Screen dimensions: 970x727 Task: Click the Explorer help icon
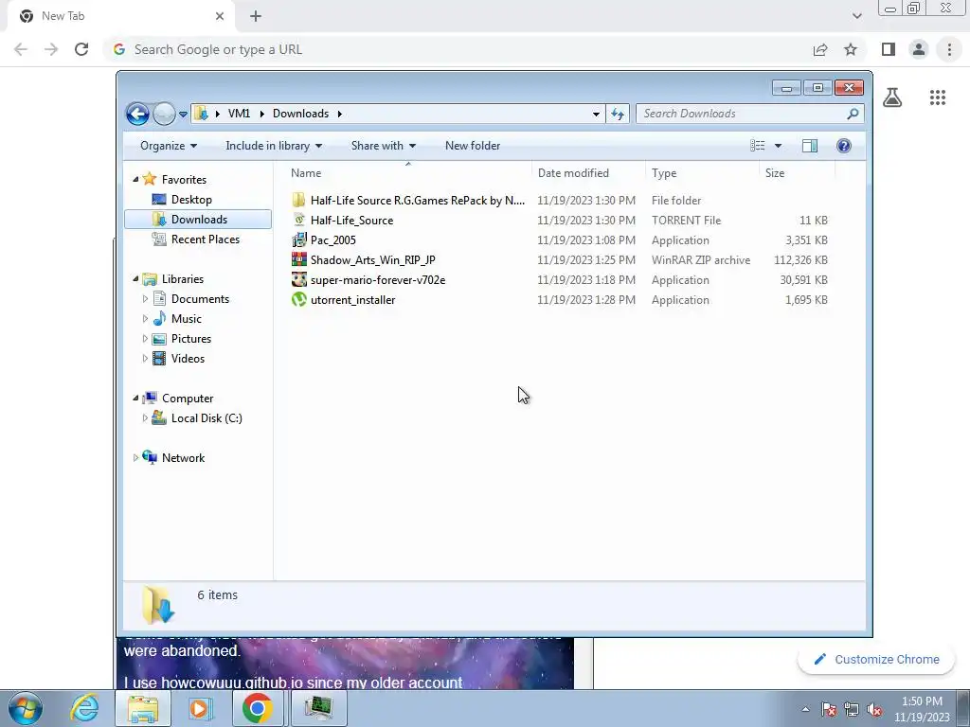(843, 146)
